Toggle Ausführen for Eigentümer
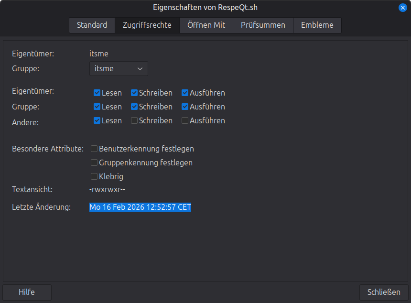411x303 pixels. click(x=185, y=93)
